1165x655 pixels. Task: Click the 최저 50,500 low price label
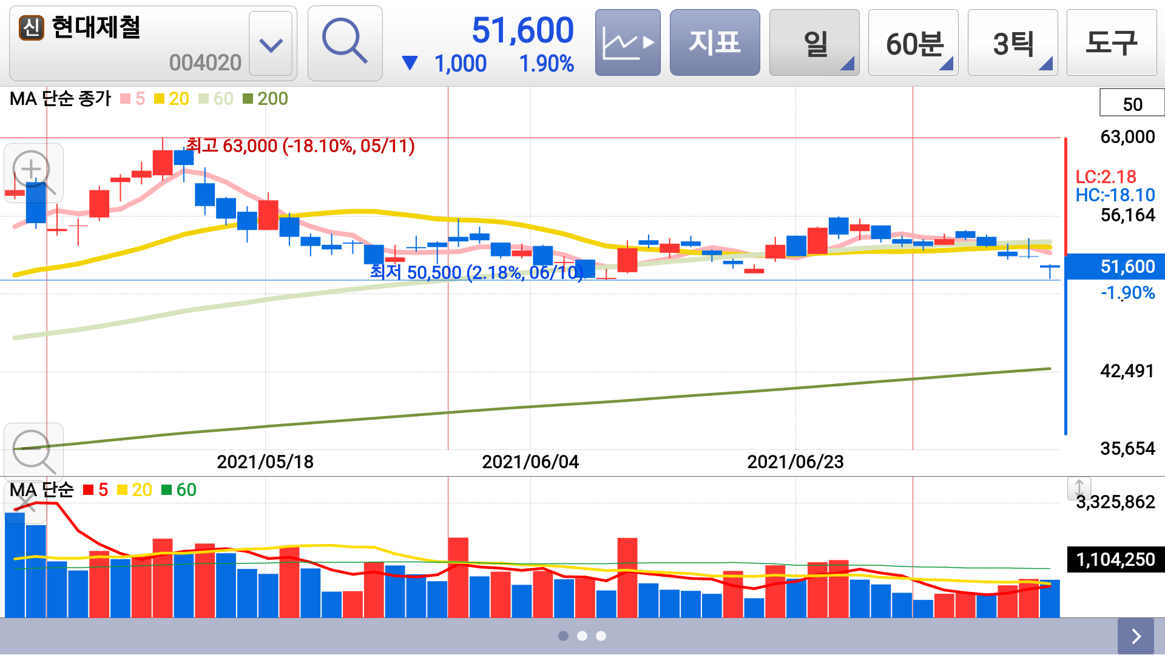click(x=478, y=272)
